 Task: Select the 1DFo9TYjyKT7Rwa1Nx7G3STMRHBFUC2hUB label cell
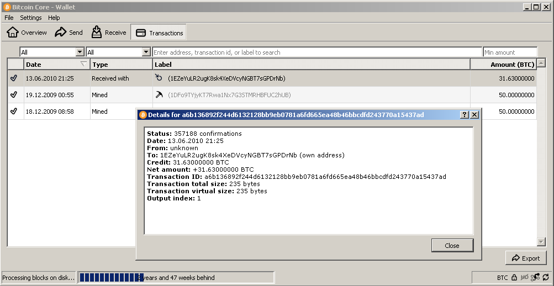pyautogui.click(x=312, y=95)
